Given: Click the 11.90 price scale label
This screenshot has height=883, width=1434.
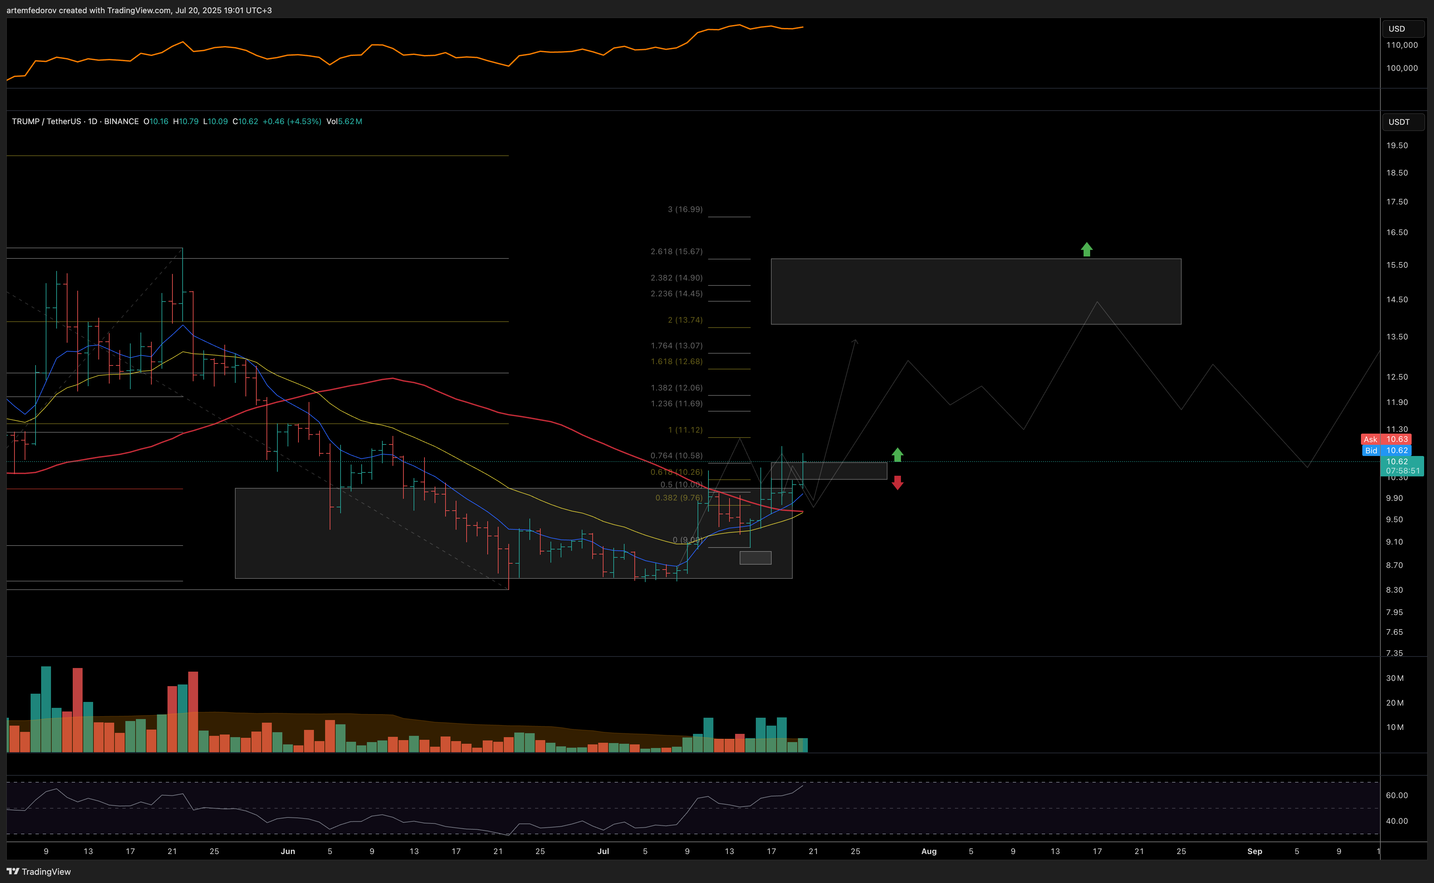Looking at the screenshot, I should [x=1396, y=402].
